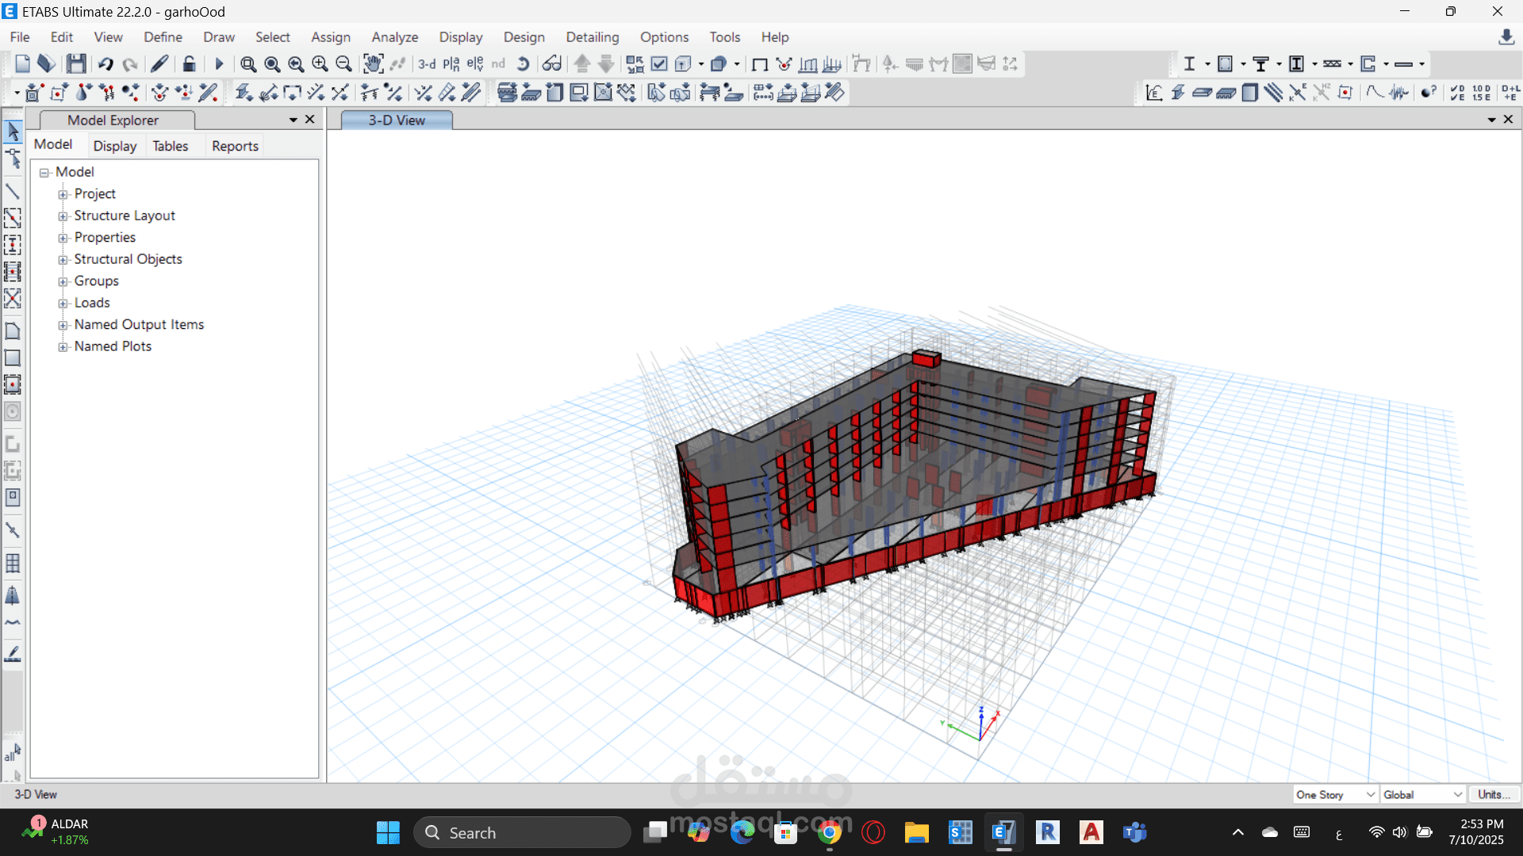Expand the Groups tree node
Image resolution: width=1523 pixels, height=856 pixels.
click(x=63, y=281)
